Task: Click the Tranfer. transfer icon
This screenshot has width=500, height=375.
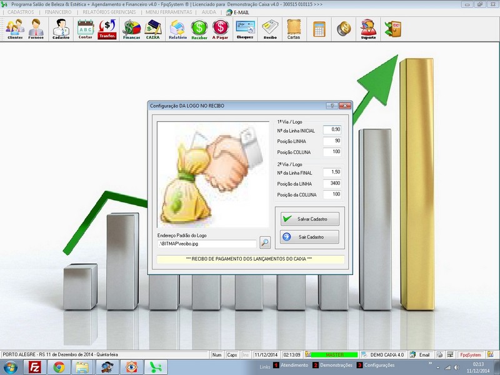Action: point(107,29)
